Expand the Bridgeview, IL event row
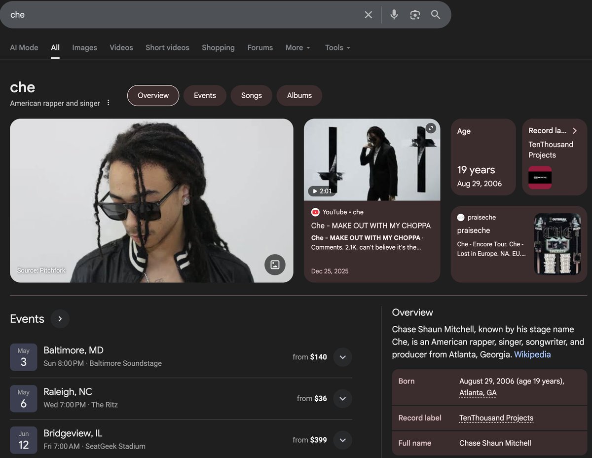The width and height of the screenshot is (592, 458). coord(342,440)
